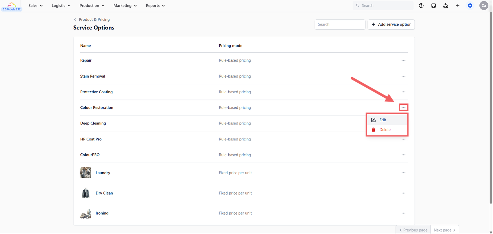Expand the Sales dropdown menu
Viewport: 493px width, 234px height.
35,6
